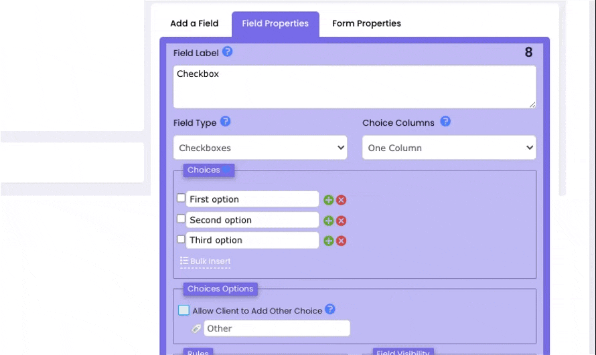
Task: Expand the Choice Columns dropdown
Action: click(449, 148)
